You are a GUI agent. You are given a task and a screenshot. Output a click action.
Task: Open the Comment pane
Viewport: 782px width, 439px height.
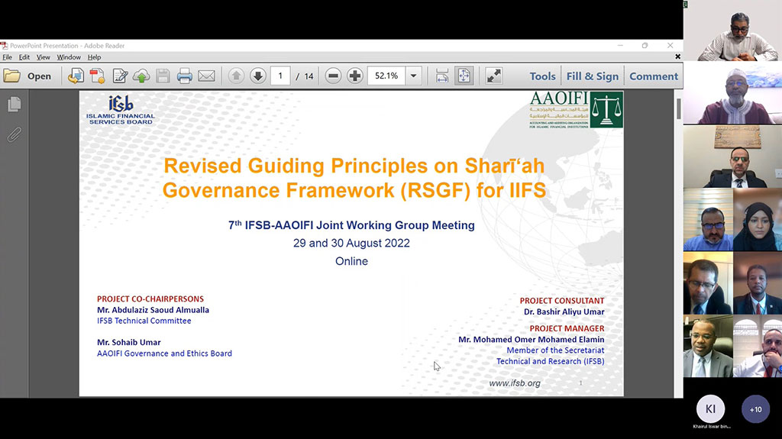point(654,76)
